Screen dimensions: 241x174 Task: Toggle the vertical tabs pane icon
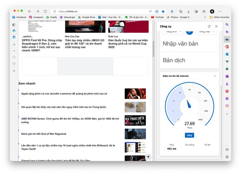coord(14,25)
